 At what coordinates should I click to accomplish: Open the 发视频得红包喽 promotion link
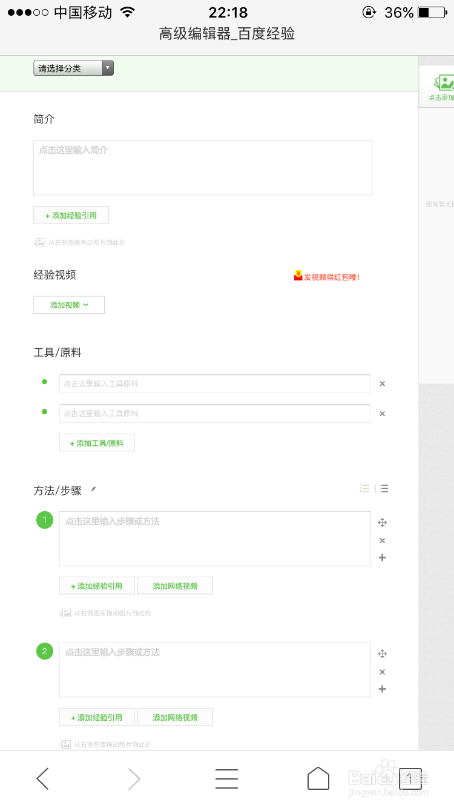coord(332,277)
